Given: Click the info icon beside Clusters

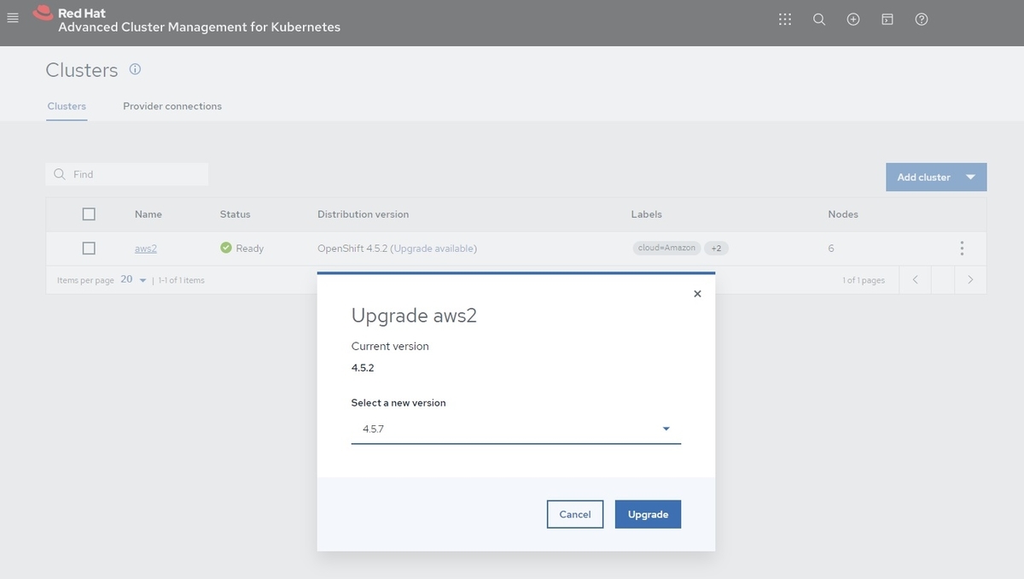Looking at the screenshot, I should pos(135,69).
